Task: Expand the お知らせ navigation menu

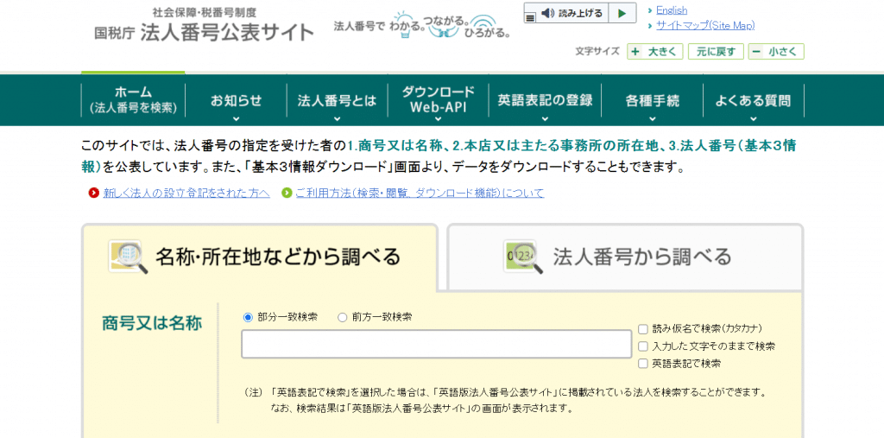Action: tap(236, 101)
